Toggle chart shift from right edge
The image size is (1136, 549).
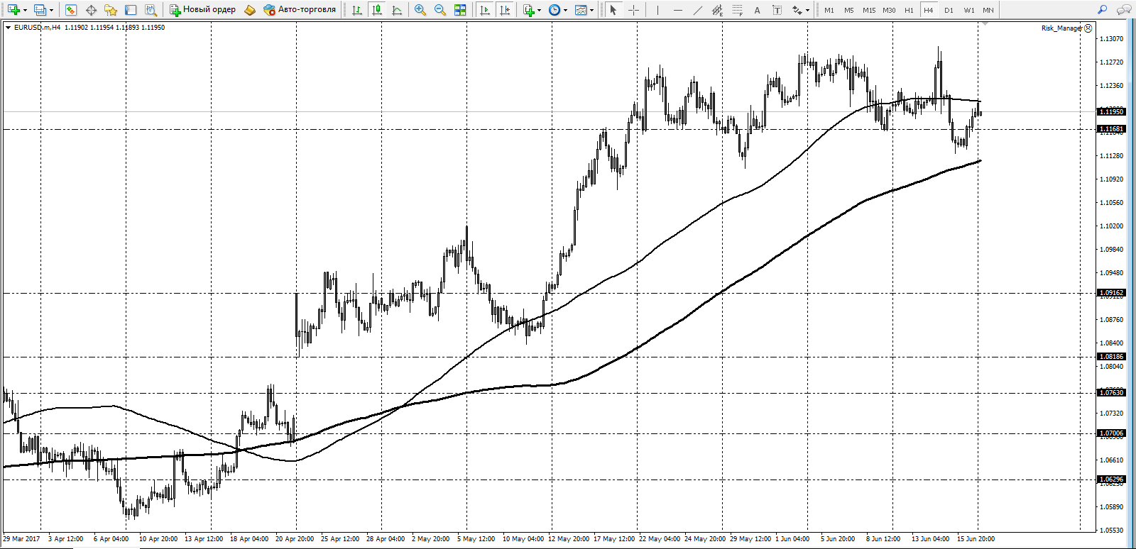(x=505, y=10)
